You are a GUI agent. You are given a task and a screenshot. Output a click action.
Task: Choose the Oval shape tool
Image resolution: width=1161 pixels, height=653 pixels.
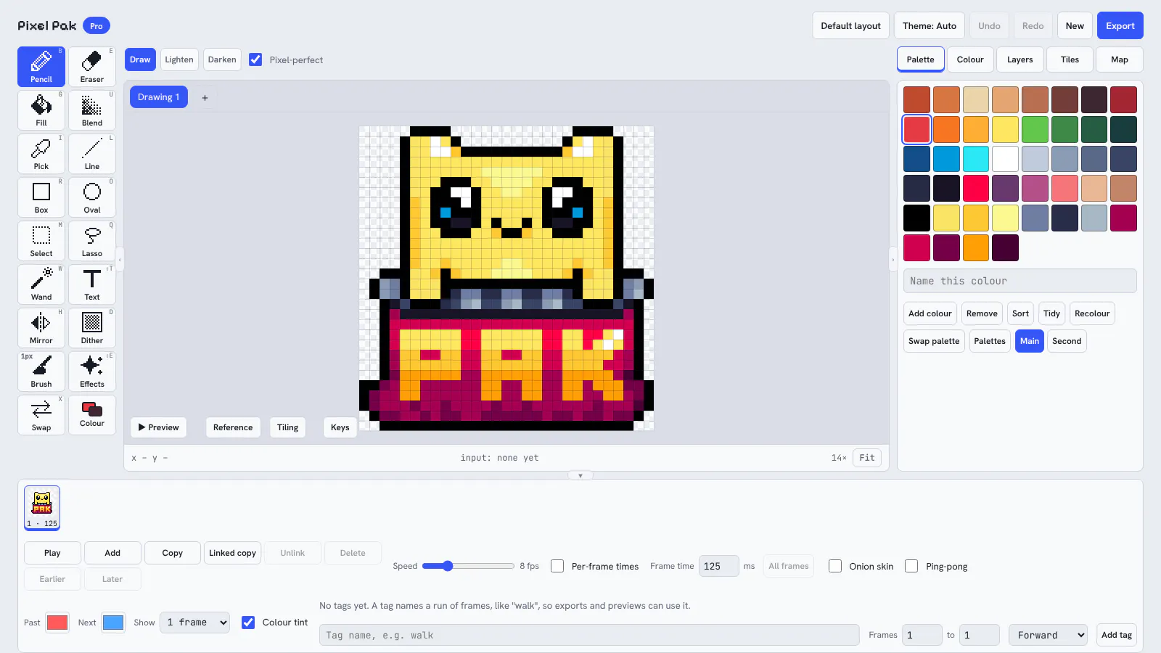coord(92,197)
